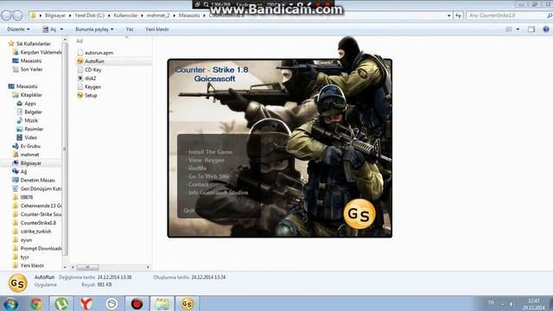The image size is (553, 311).
Task: Open Denetim Masası in sidebar
Action: coord(37,181)
